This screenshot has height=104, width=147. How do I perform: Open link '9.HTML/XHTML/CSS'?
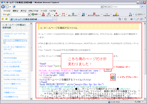point(11,75)
